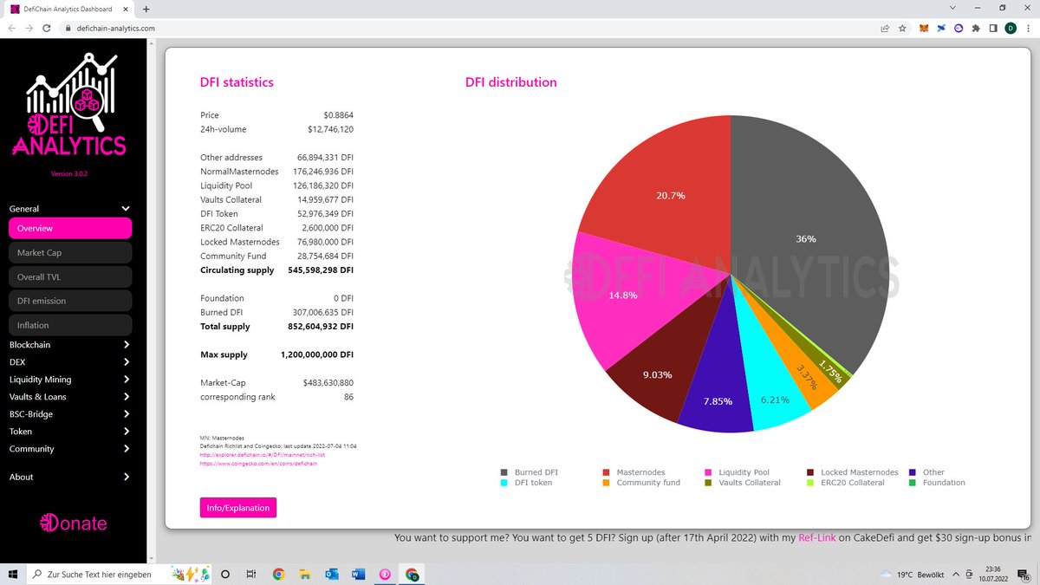
Task: Click the blue pinwheel extension icon
Action: (x=941, y=28)
